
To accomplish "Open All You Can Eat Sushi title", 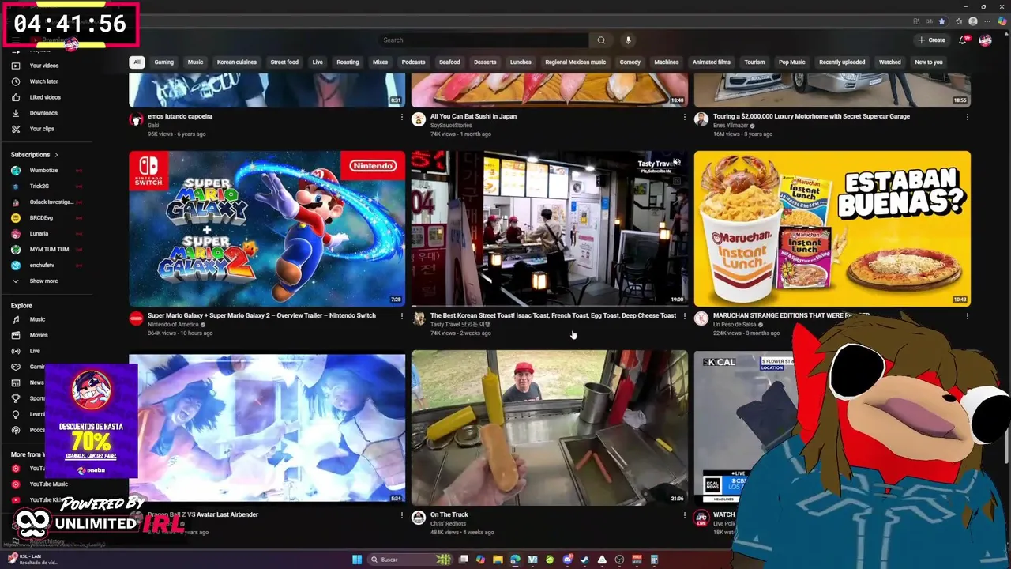I will (x=473, y=116).
